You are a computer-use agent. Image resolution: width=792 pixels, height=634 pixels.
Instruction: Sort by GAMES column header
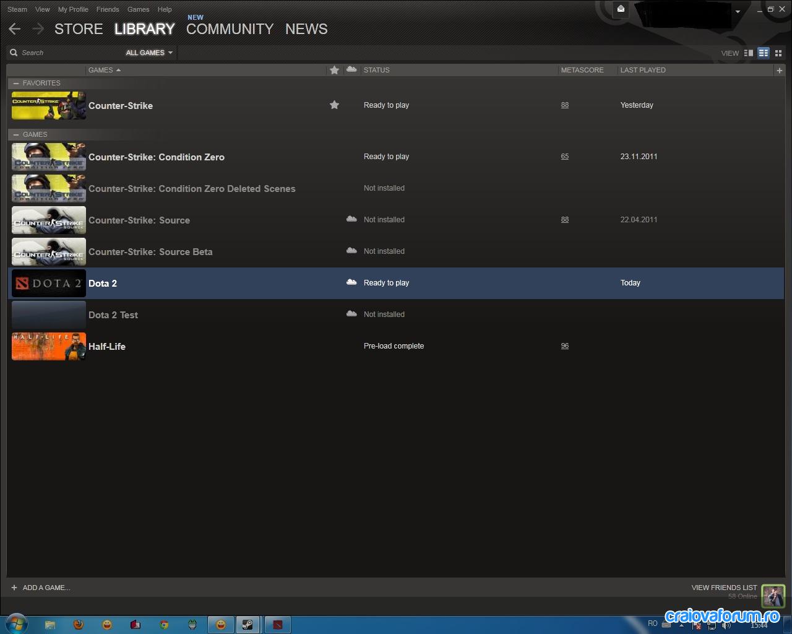tap(105, 70)
